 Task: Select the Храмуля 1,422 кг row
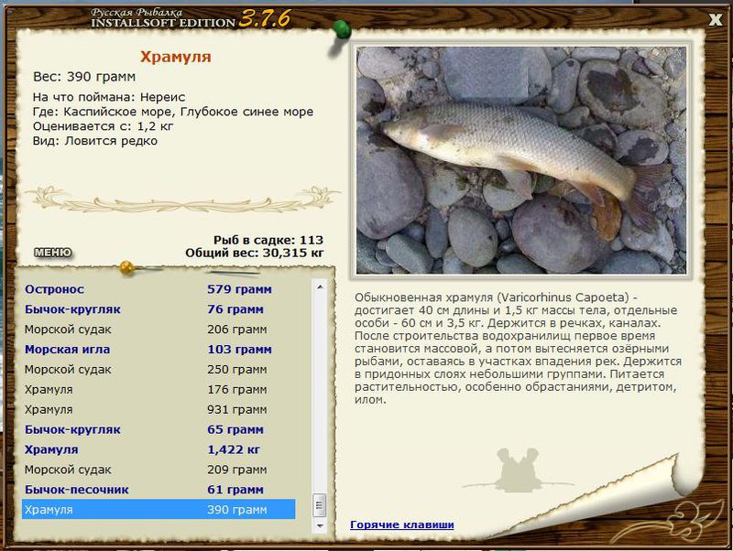click(x=159, y=449)
